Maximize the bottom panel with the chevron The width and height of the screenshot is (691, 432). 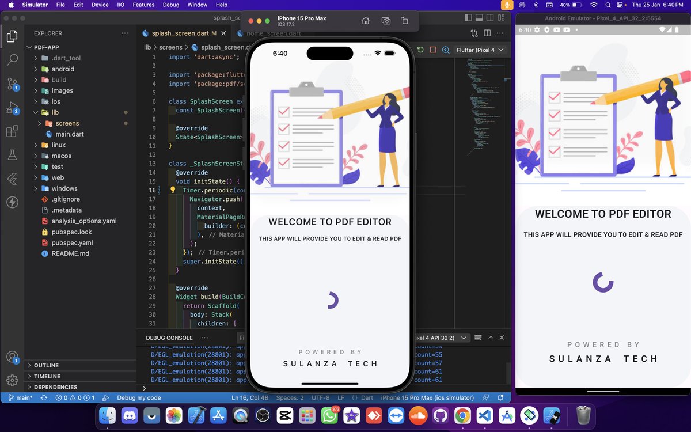click(x=491, y=338)
